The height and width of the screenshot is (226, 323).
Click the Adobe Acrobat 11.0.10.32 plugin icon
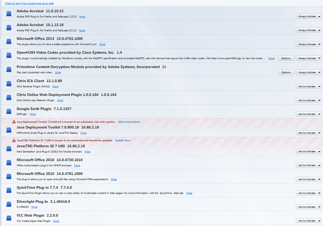[x=9, y=14]
